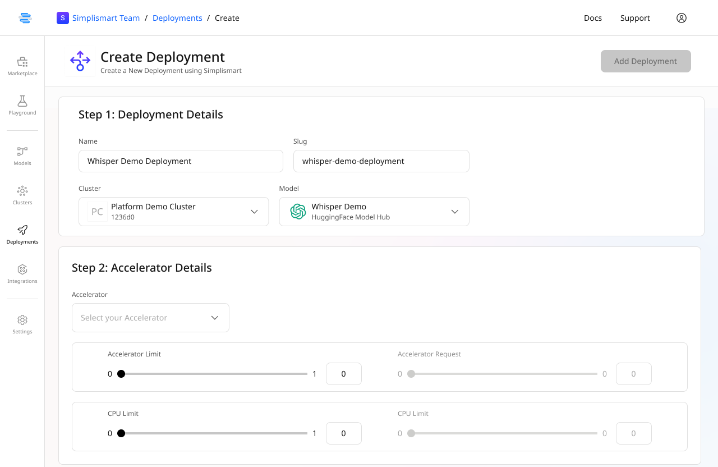Viewport: 718px width, 467px height.
Task: Click the 1236d0 cluster ID text
Action: pos(123,217)
